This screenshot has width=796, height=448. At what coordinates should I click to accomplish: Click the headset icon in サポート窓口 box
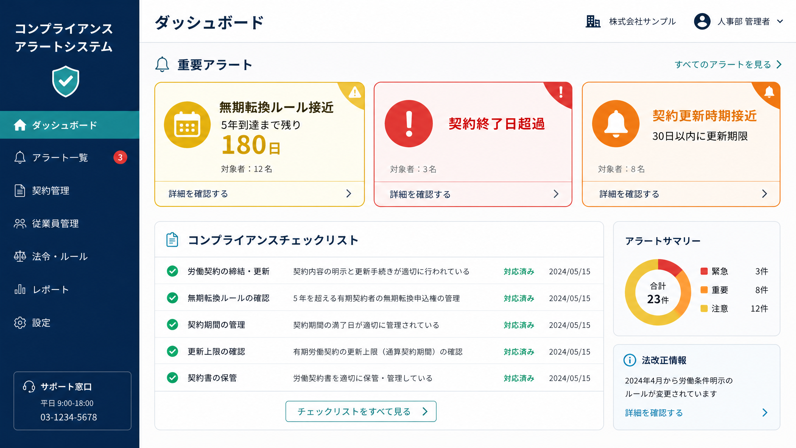tap(29, 387)
